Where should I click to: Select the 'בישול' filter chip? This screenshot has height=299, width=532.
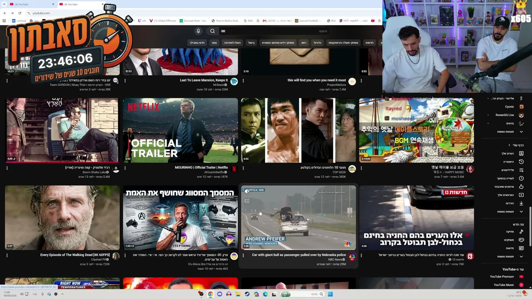click(x=251, y=43)
